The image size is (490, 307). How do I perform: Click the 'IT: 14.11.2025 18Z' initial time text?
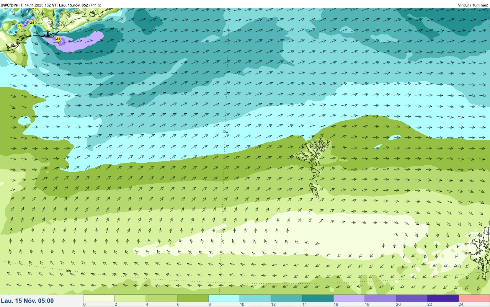35,5
